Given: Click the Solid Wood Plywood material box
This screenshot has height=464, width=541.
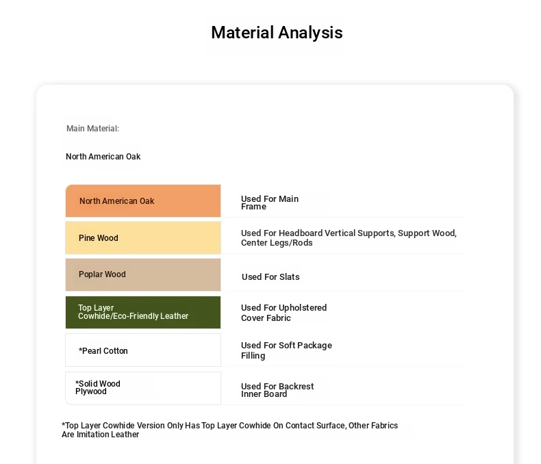Looking at the screenshot, I should coord(143,388).
